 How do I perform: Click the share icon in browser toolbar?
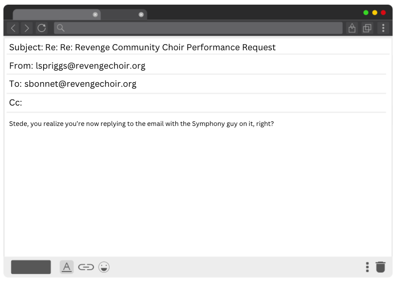point(352,28)
